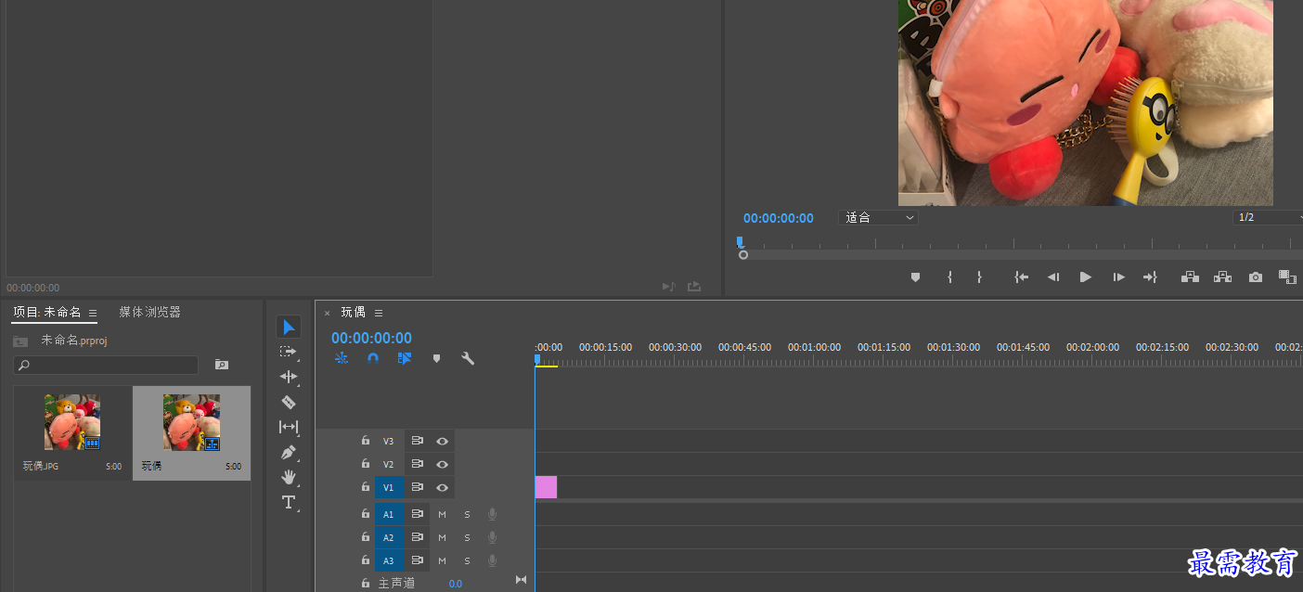This screenshot has width=1303, height=592.
Task: Open timeline display settings wrench
Action: pyautogui.click(x=468, y=358)
